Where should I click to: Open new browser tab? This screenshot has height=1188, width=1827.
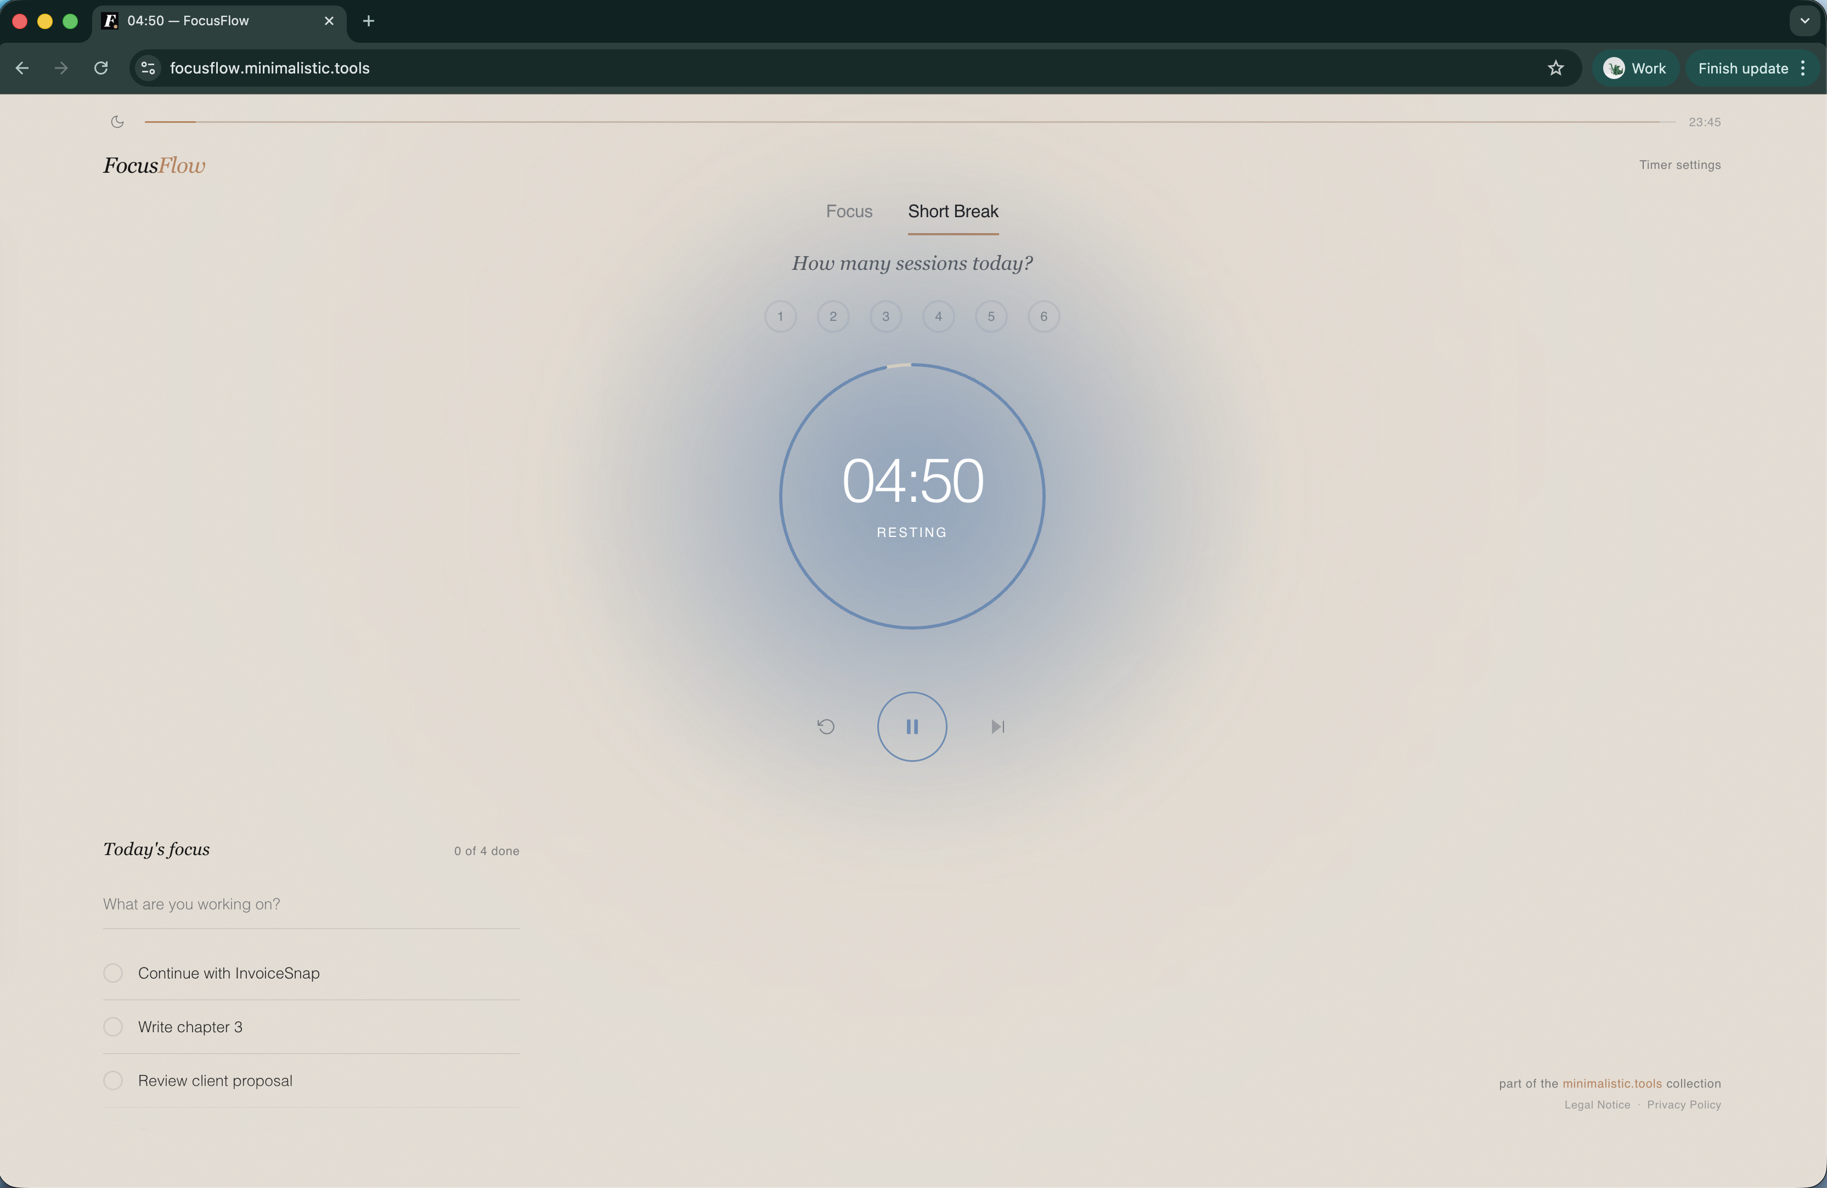[369, 21]
